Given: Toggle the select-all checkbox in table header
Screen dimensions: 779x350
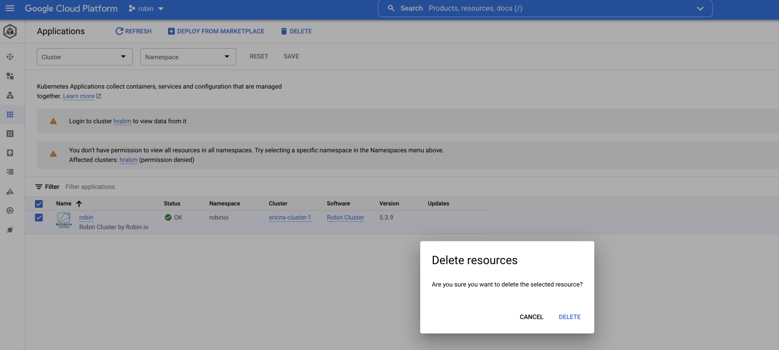Looking at the screenshot, I should pyautogui.click(x=39, y=204).
